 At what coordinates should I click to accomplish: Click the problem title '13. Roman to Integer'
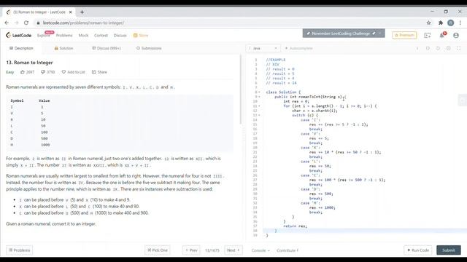click(29, 63)
